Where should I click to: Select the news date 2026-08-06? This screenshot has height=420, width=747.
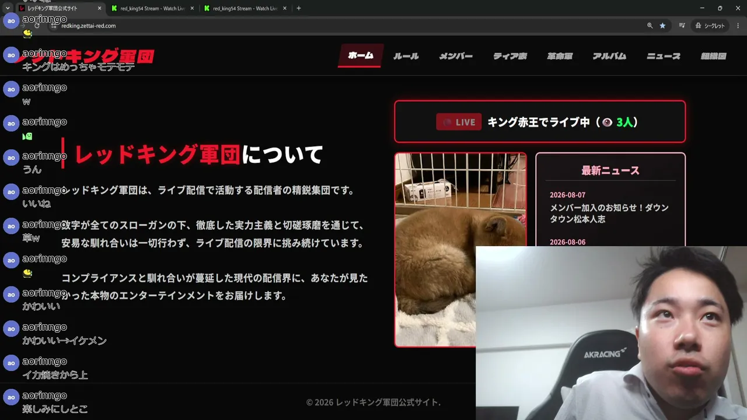(x=567, y=242)
